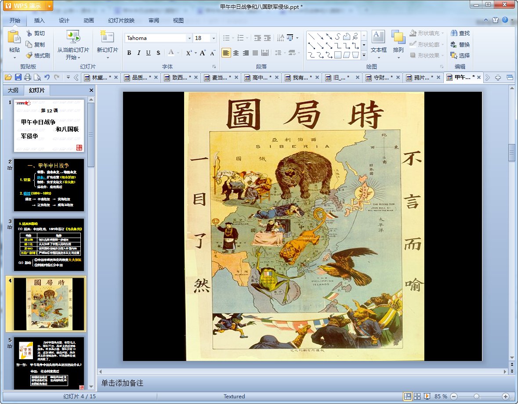Image resolution: width=518 pixels, height=404 pixels.
Task: Click the Copy icon
Action: (29, 44)
